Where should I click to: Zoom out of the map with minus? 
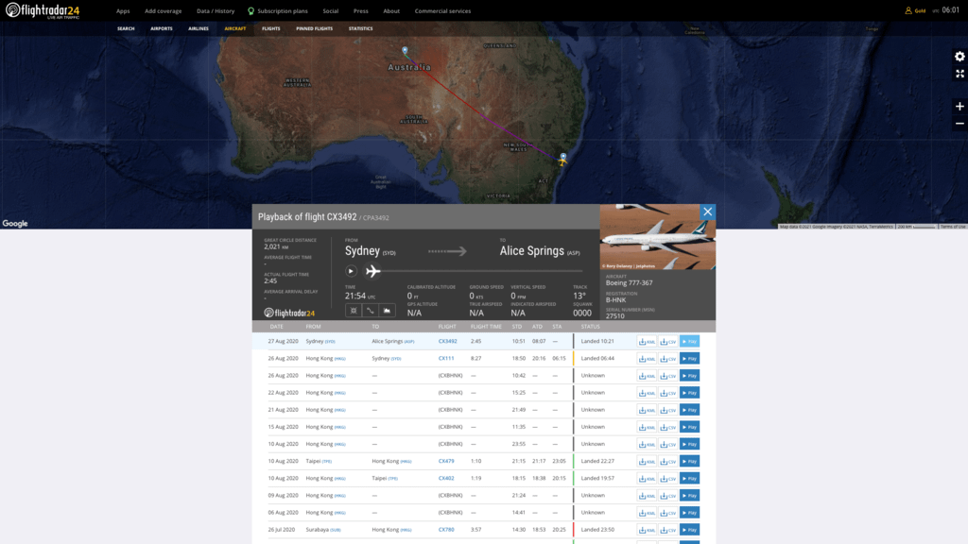pyautogui.click(x=959, y=124)
